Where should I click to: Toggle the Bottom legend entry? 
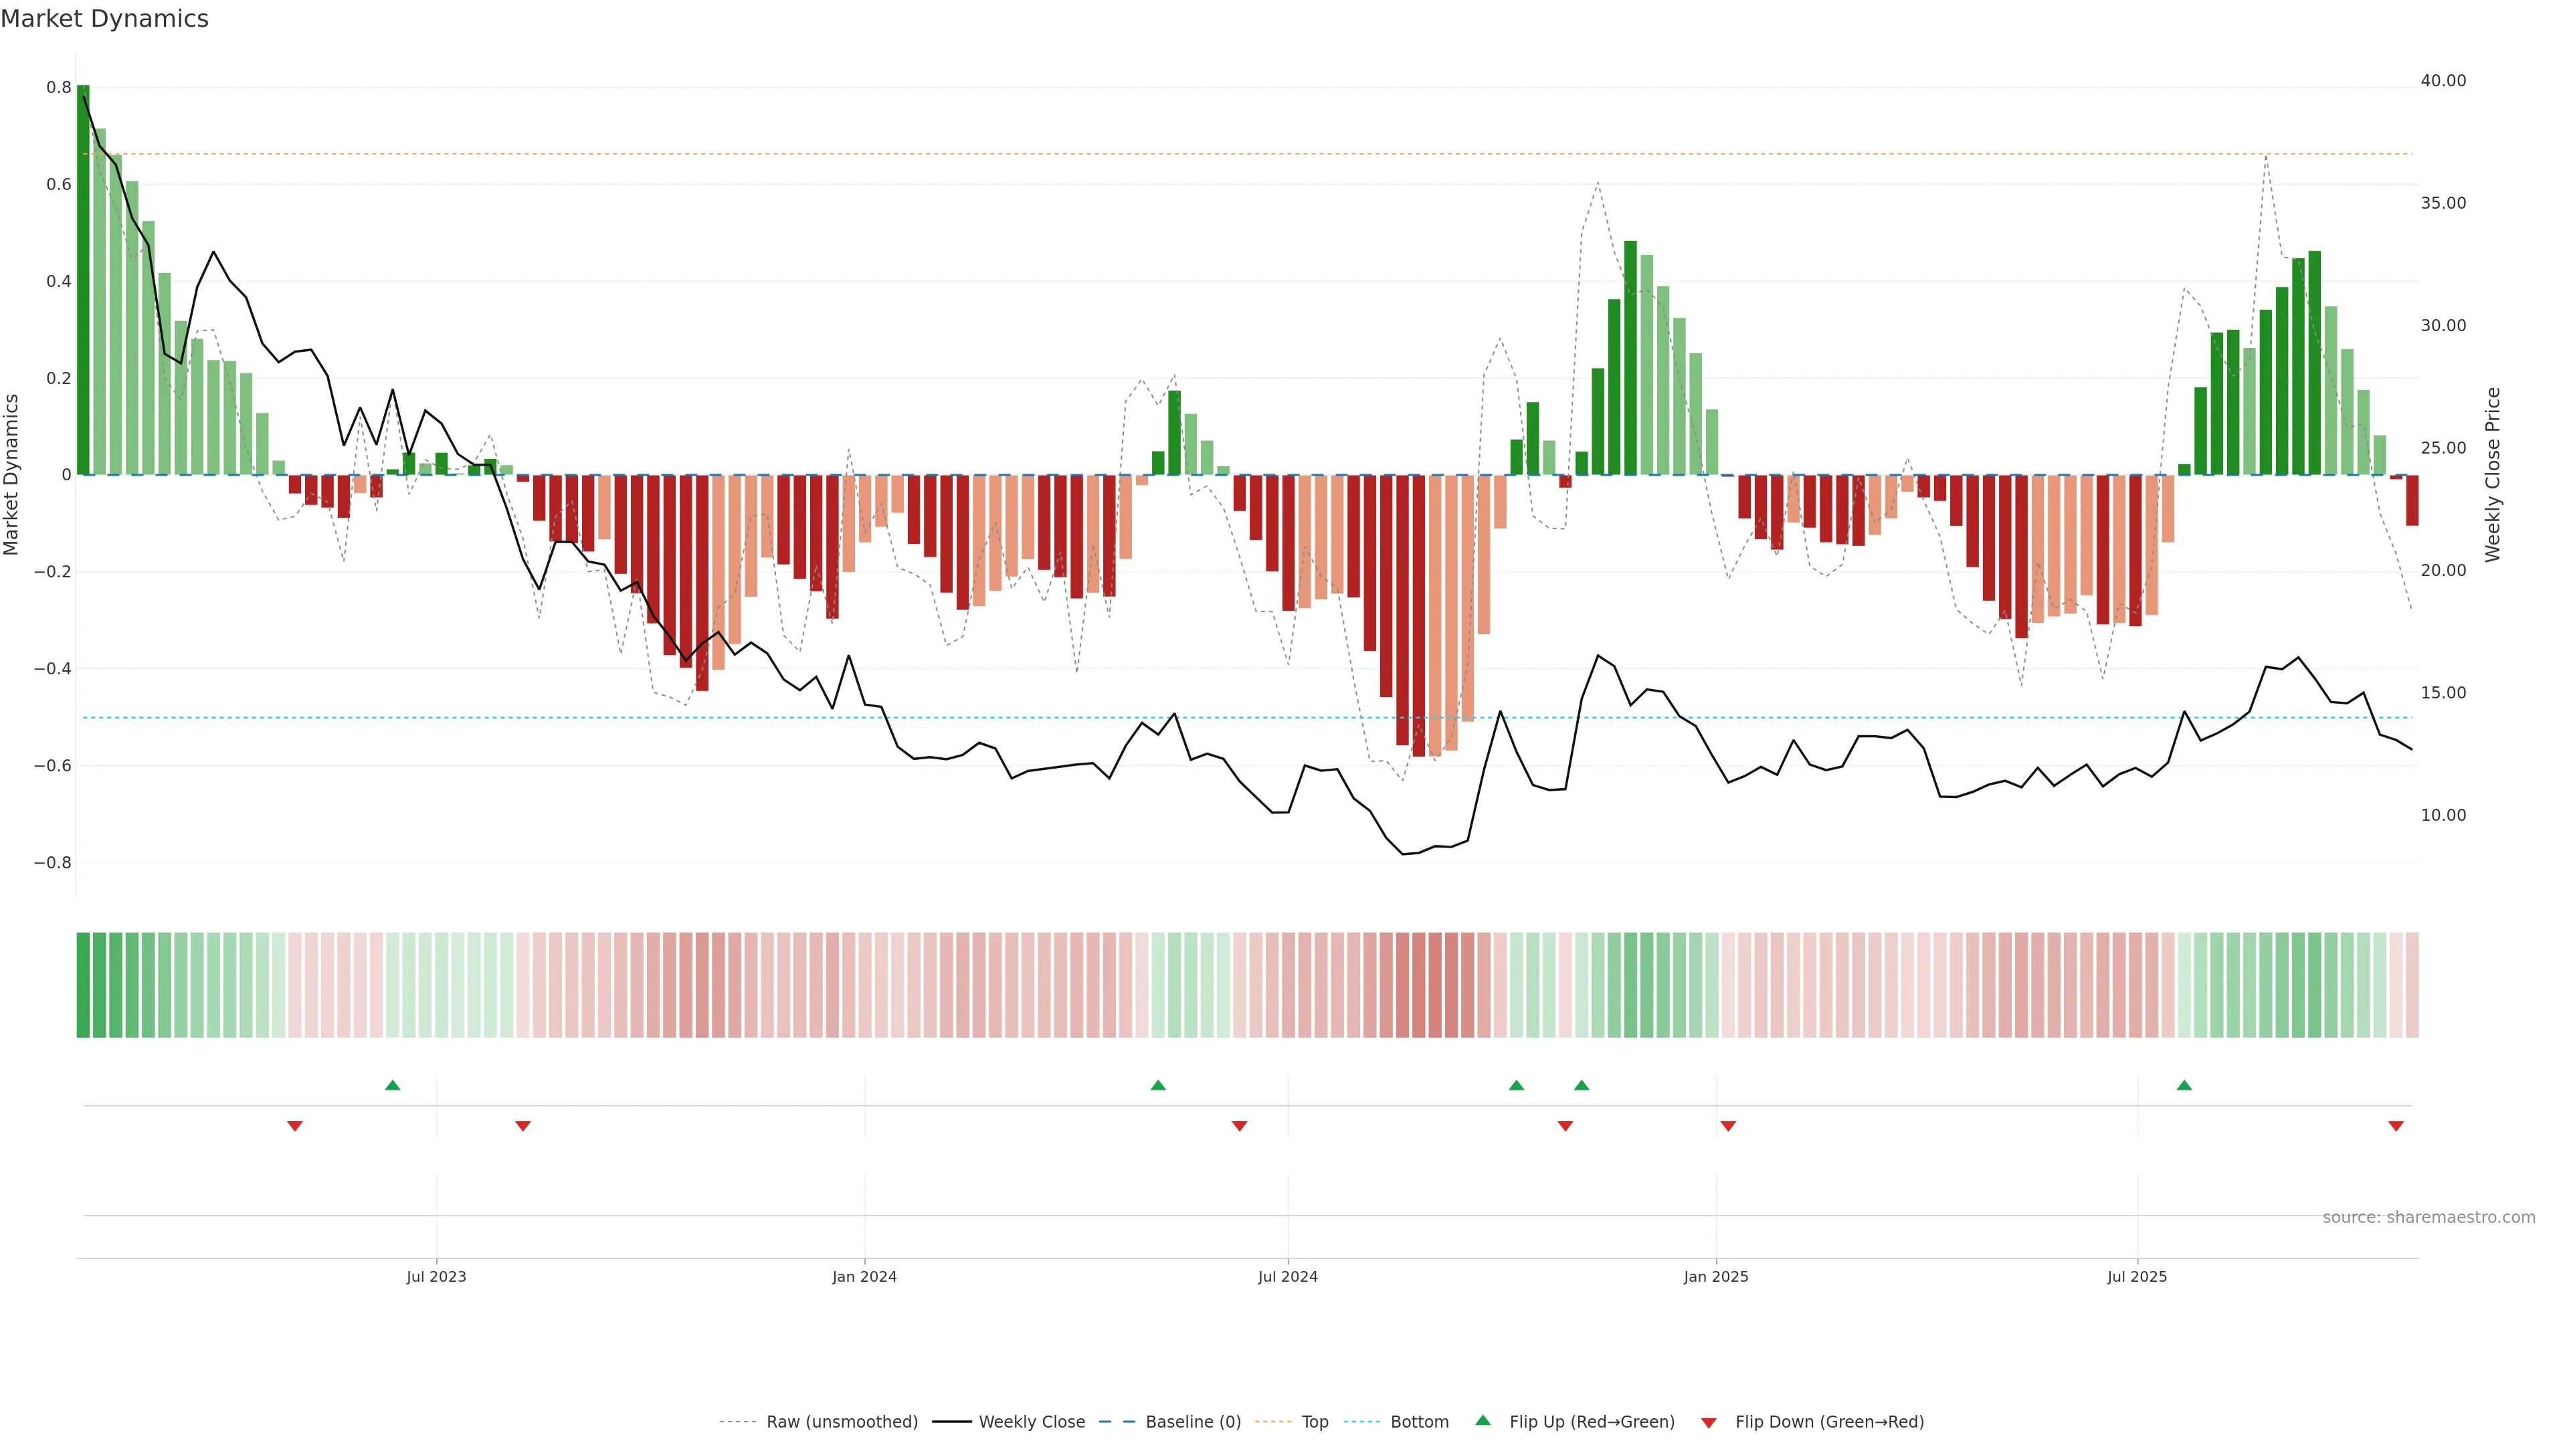click(x=1419, y=1421)
